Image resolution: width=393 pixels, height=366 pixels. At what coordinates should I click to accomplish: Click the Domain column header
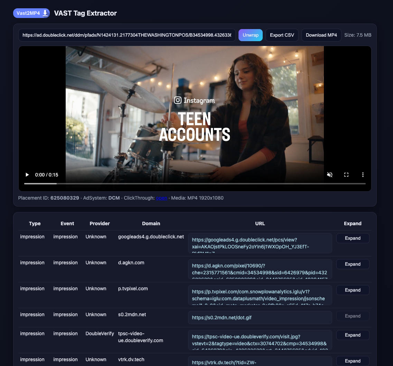[x=151, y=223]
